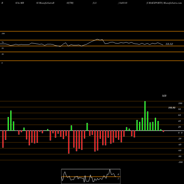Click the RSI line peak above 70
This screenshot has height=184, width=184.
tap(98, 39)
